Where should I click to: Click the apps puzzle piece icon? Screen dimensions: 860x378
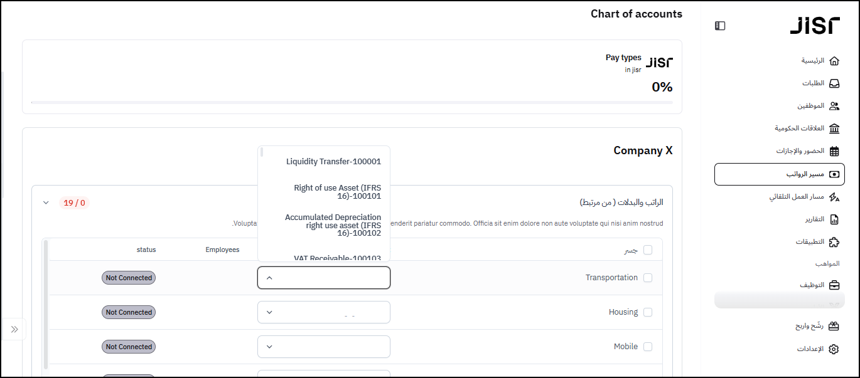click(834, 242)
